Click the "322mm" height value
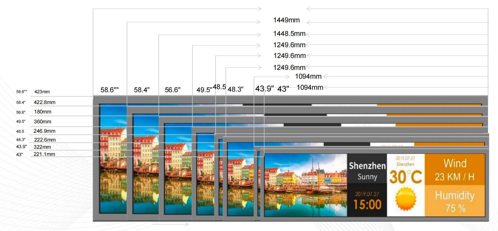 (42, 147)
